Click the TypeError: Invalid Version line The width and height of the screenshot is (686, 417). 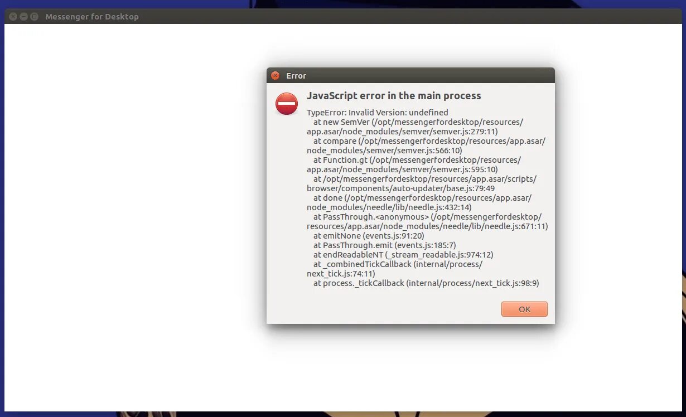(378, 113)
